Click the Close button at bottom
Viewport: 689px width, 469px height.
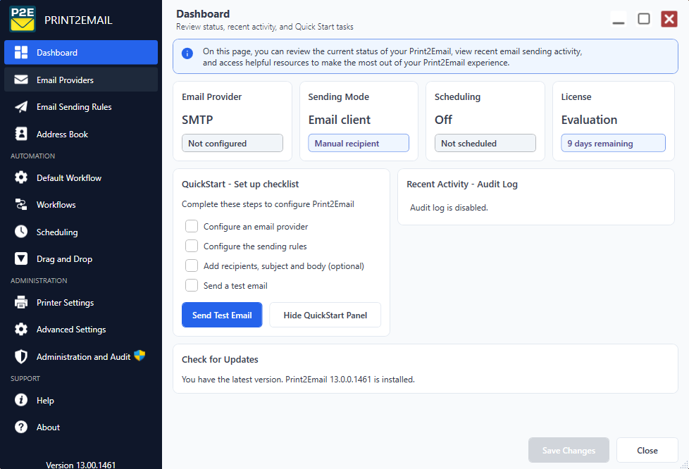647,450
